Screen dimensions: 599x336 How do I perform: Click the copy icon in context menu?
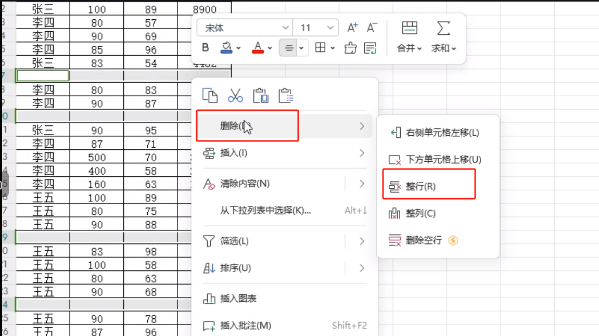coord(210,96)
